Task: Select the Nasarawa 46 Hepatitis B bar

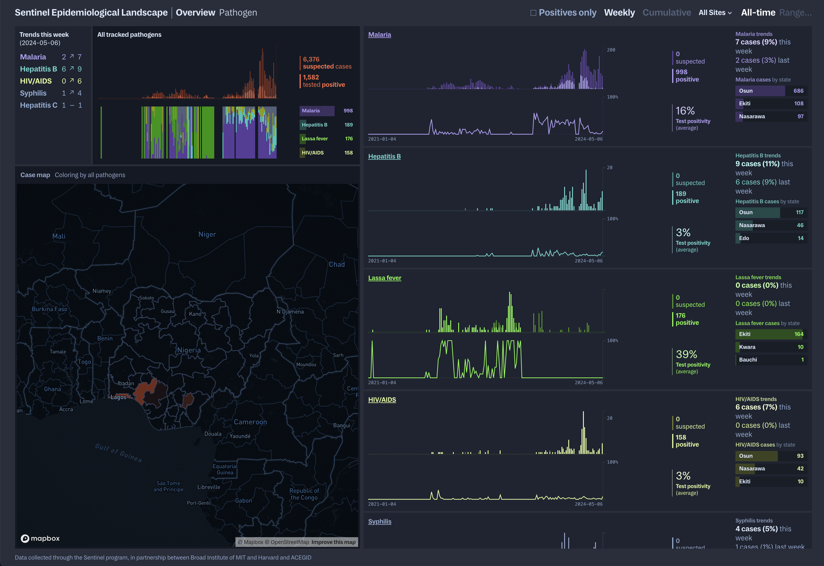Action: [771, 225]
